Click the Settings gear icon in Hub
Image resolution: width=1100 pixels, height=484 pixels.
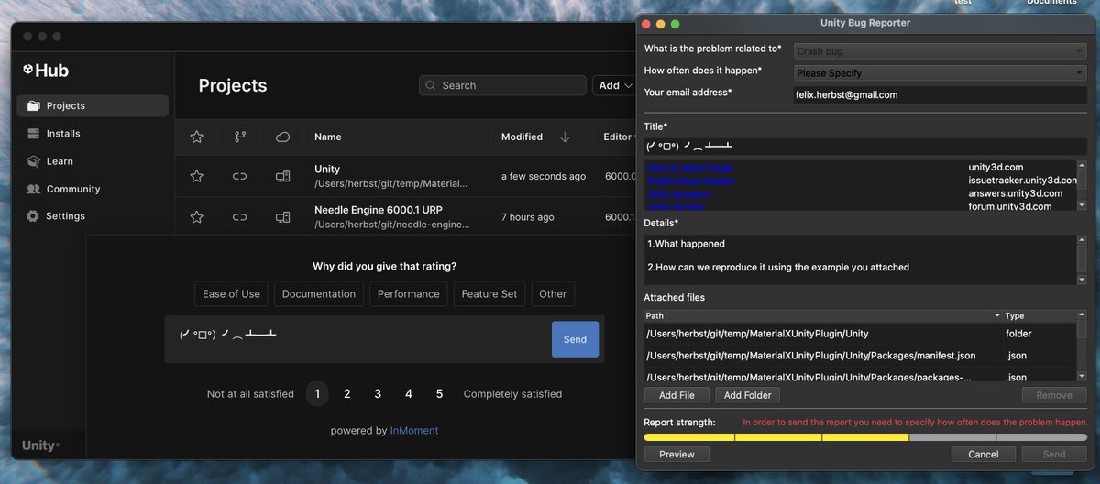tap(34, 216)
